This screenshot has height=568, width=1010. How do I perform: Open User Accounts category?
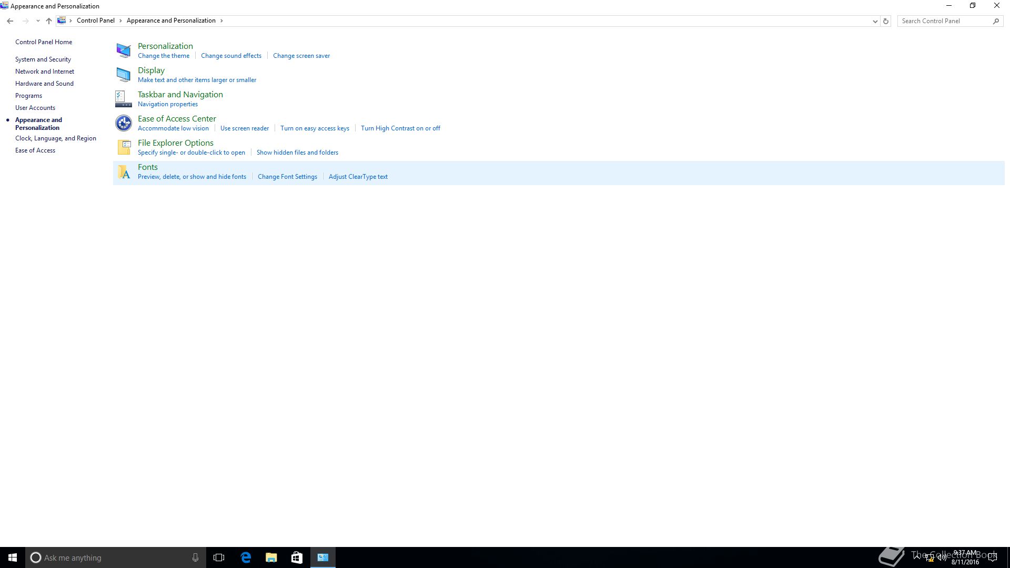35,108
